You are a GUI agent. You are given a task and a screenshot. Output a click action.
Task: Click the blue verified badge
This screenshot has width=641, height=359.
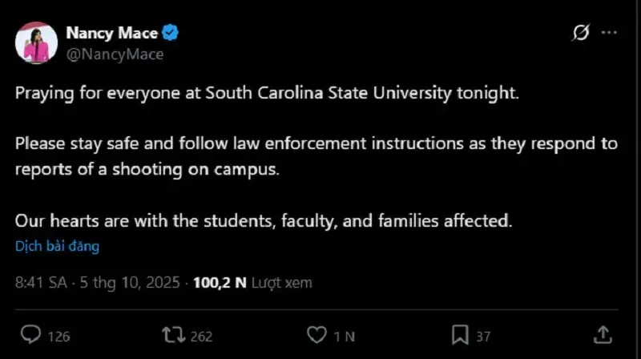pos(171,34)
